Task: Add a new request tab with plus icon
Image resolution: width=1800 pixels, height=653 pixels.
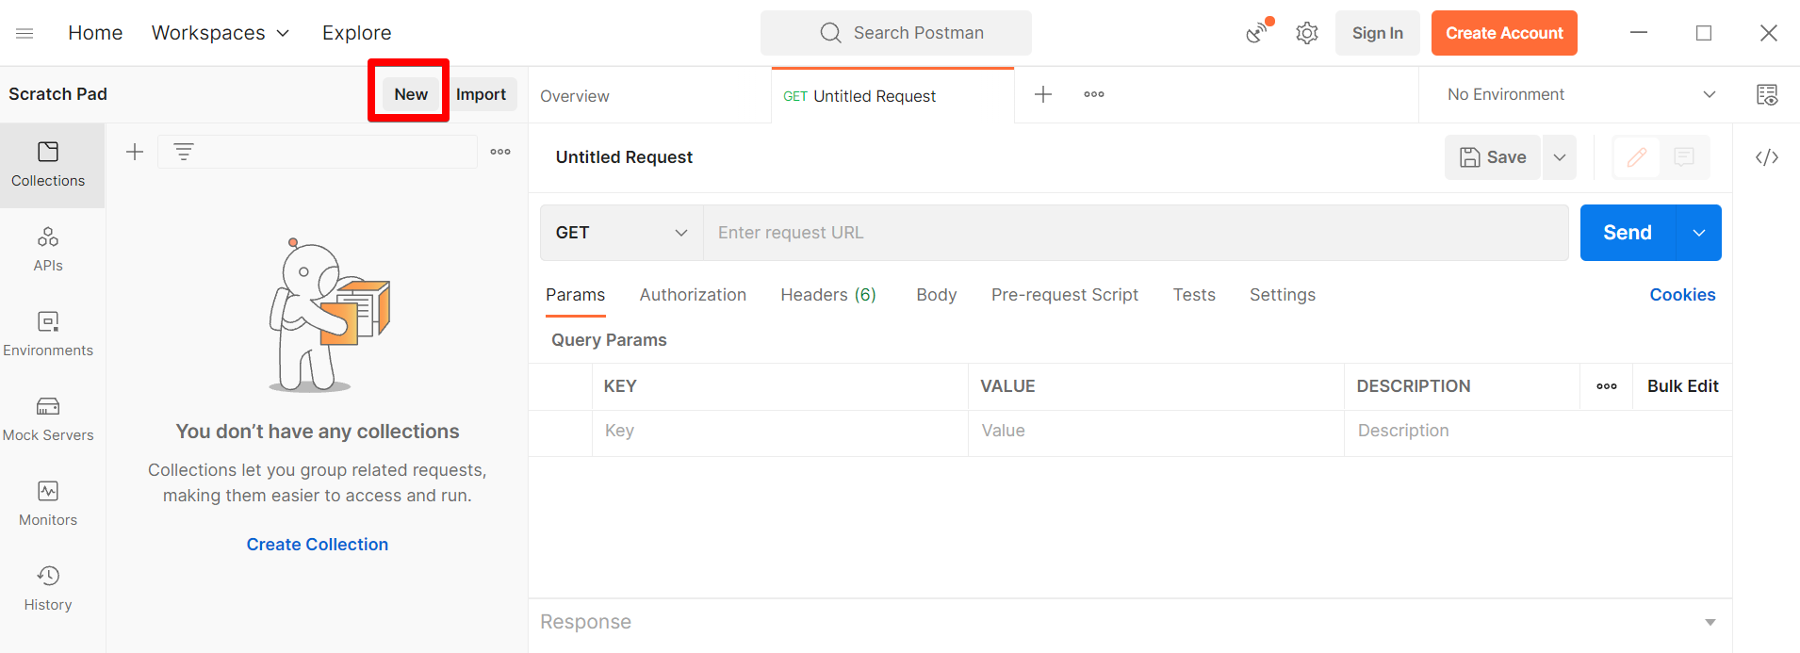Action: 1043,94
